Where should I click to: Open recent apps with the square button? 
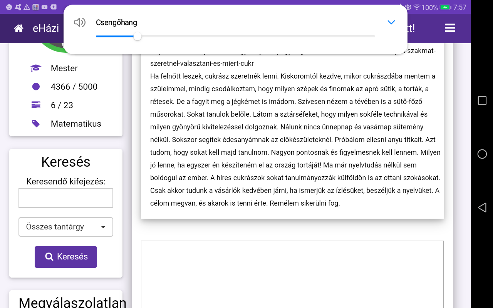click(x=482, y=100)
